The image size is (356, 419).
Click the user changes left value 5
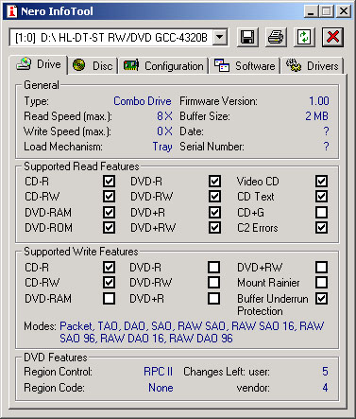point(325,372)
